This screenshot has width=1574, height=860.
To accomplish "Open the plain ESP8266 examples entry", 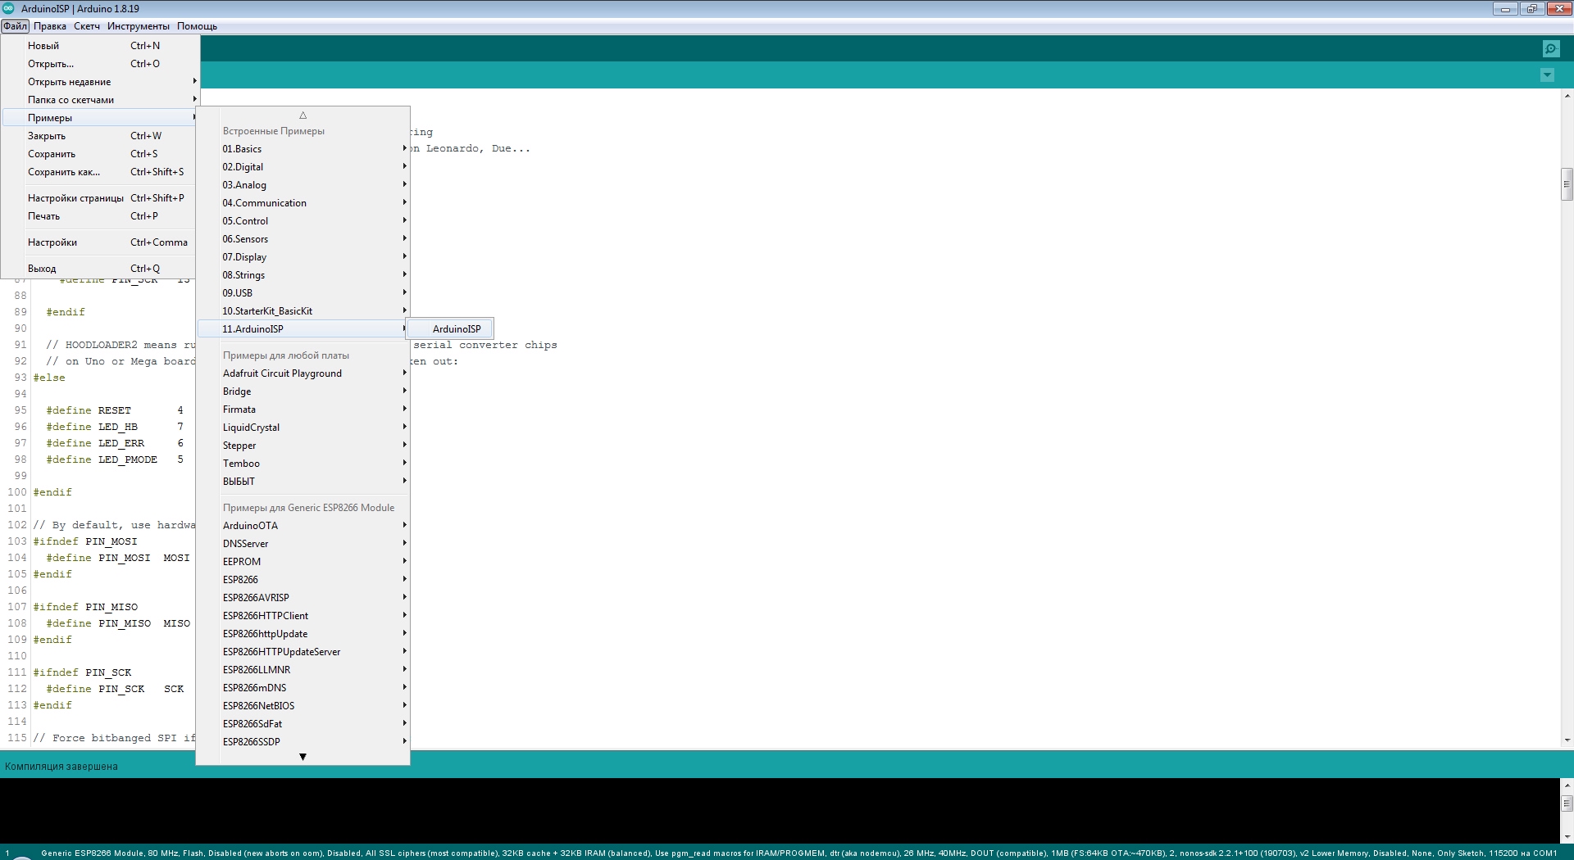I will point(303,580).
